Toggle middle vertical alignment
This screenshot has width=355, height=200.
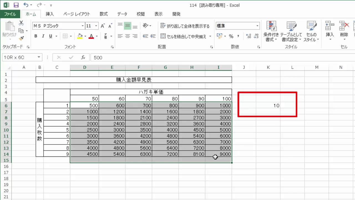tap(128, 26)
